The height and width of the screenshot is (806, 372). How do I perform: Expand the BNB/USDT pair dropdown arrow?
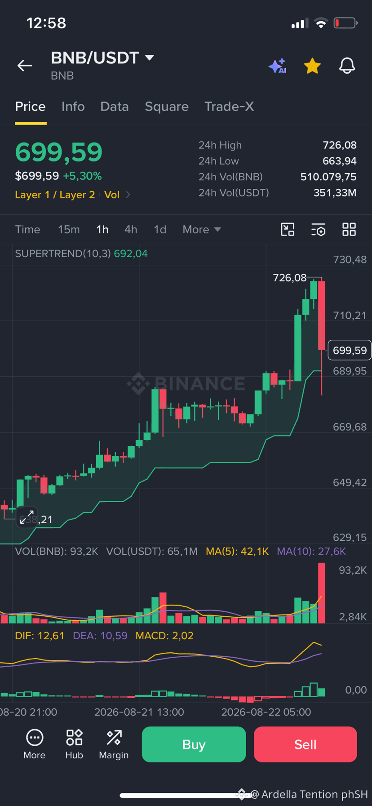point(150,58)
